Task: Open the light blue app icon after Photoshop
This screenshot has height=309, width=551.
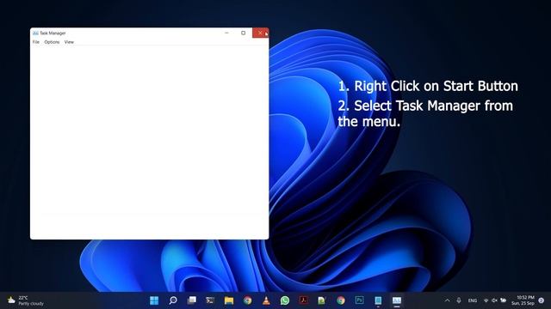Action: [378, 300]
